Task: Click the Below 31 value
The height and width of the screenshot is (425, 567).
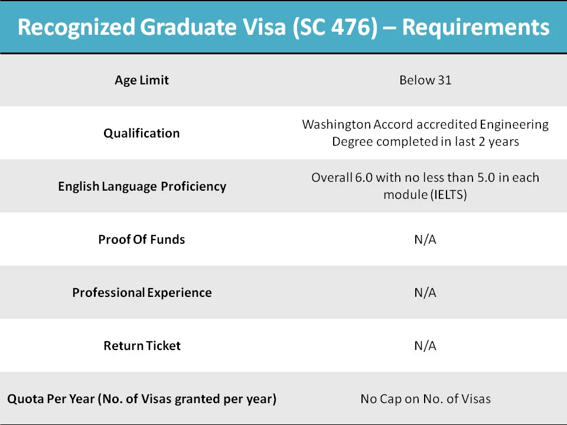Action: (x=425, y=80)
